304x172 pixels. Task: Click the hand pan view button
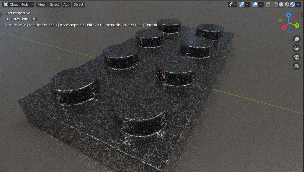(296, 48)
